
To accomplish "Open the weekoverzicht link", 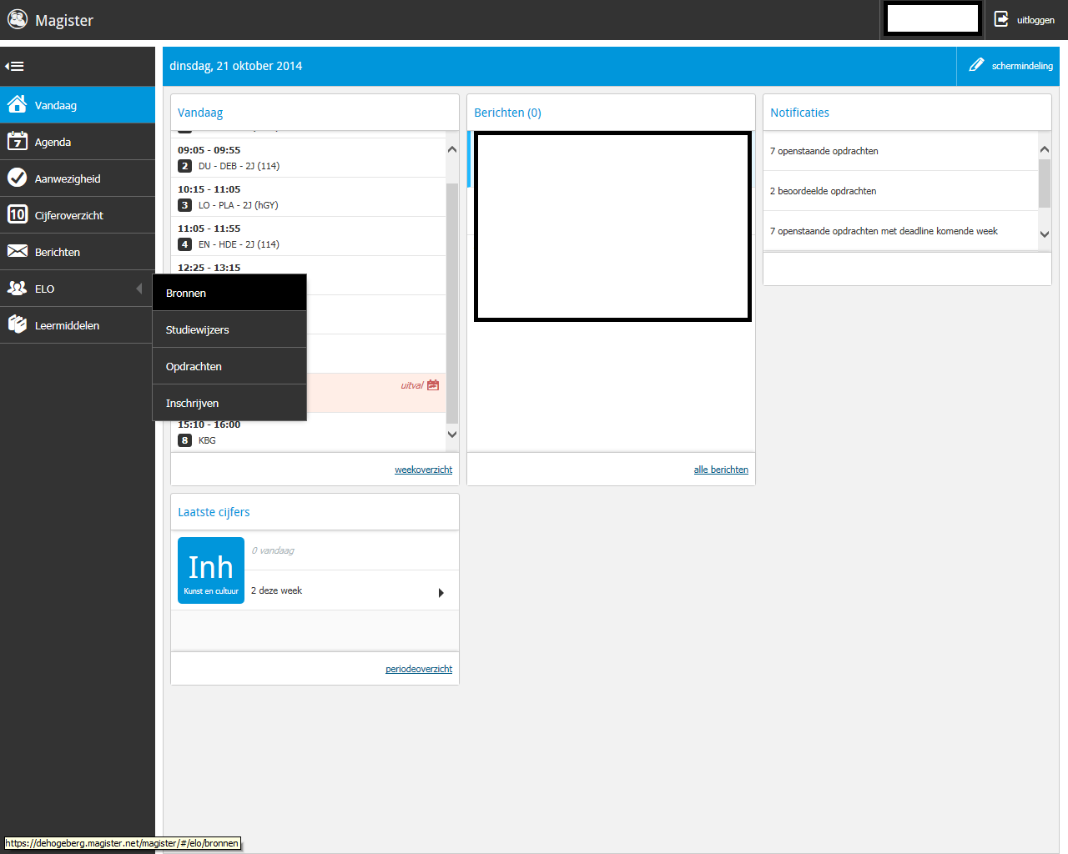I will (x=423, y=470).
